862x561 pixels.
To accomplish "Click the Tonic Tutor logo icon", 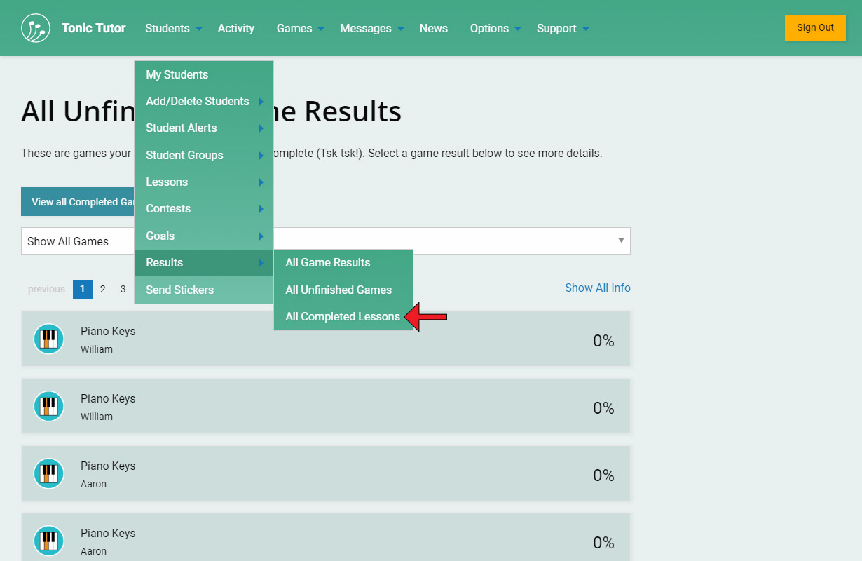I will [36, 28].
